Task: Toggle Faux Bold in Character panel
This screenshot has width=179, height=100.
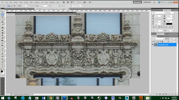Action: [x=154, y=27]
